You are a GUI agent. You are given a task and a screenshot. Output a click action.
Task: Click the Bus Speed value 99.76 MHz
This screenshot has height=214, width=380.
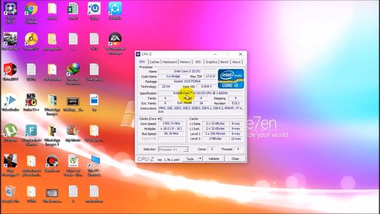coord(171,134)
